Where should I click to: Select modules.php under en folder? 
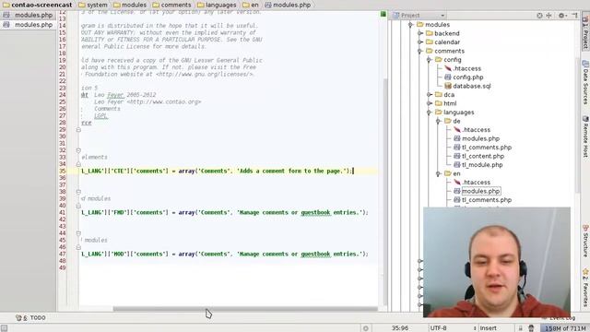(480, 191)
